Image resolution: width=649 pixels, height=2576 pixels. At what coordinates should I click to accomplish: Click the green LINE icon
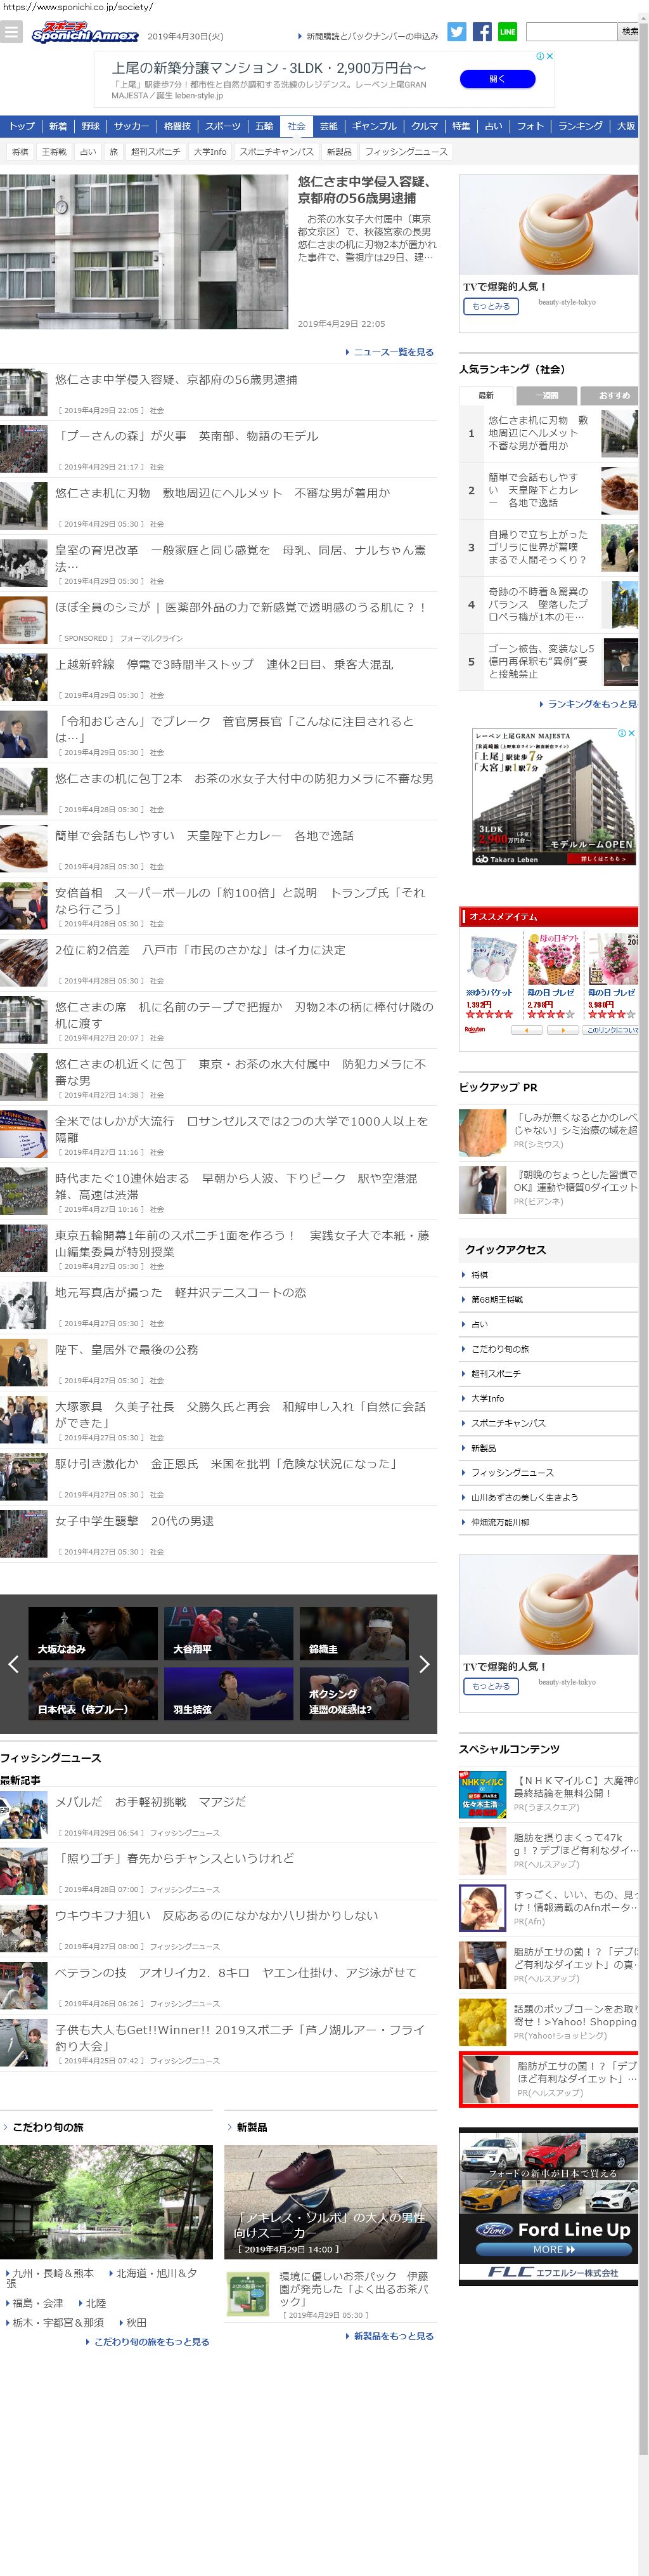[507, 32]
